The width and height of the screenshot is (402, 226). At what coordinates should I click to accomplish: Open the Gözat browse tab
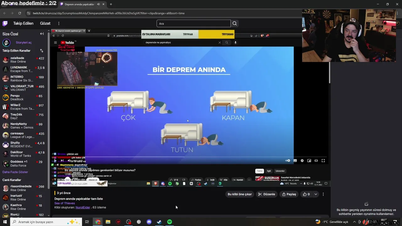click(45, 24)
